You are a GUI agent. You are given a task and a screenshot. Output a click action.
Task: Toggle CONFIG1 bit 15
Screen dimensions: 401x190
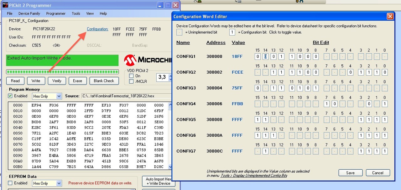tap(258, 56)
